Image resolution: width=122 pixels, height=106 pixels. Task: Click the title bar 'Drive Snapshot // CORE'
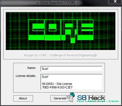point(58,3)
